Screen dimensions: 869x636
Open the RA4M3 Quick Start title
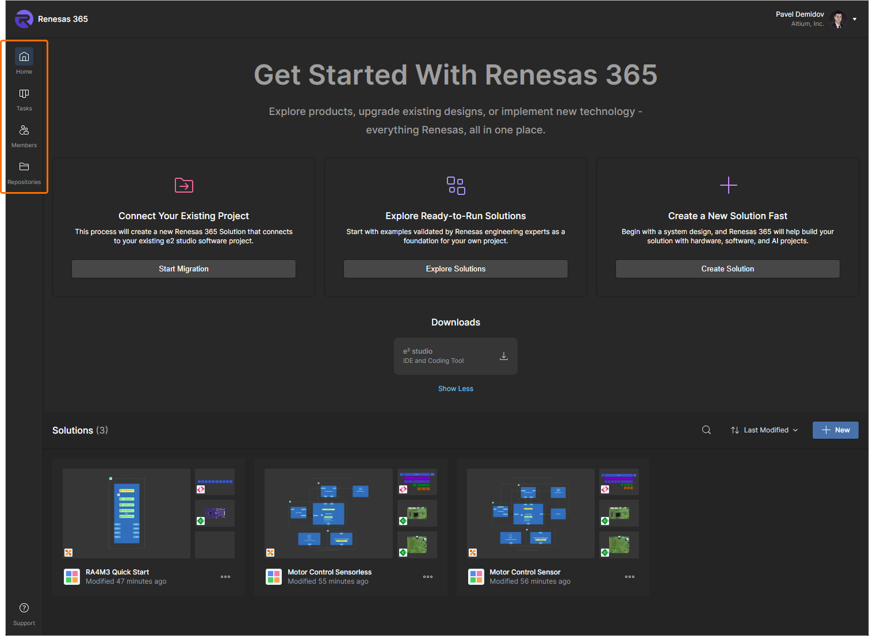pyautogui.click(x=117, y=572)
